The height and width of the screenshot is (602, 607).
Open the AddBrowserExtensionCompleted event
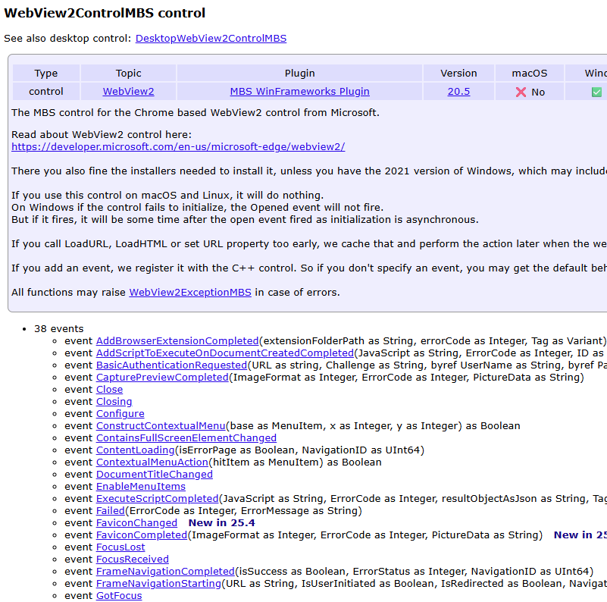[177, 341]
